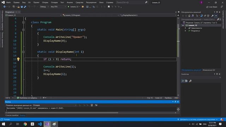Click the Save All icon in the toolbar
The width and height of the screenshot is (226, 127).
click(x=25, y=7)
